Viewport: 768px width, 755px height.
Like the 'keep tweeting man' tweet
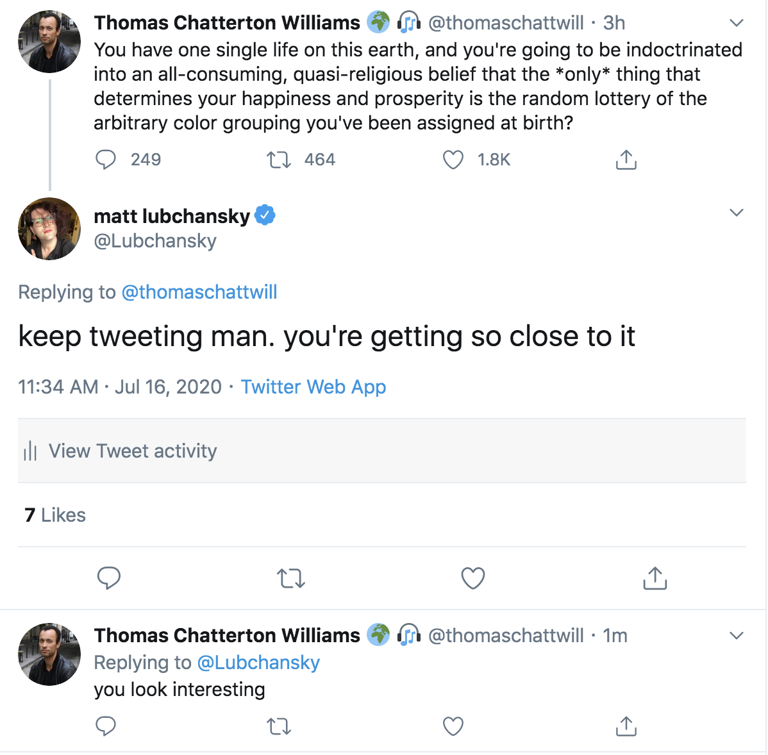coord(473,578)
